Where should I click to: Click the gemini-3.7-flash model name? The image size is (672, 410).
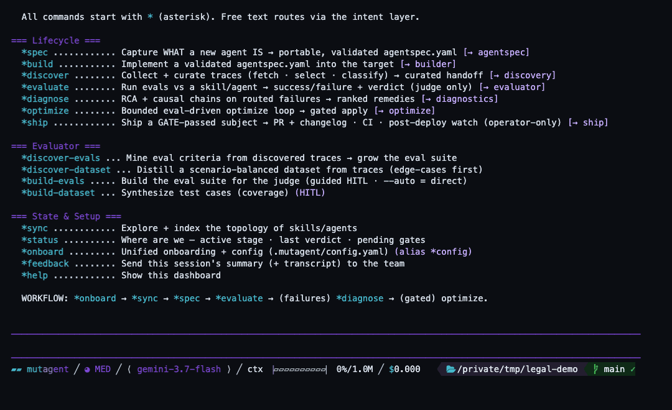pos(179,370)
